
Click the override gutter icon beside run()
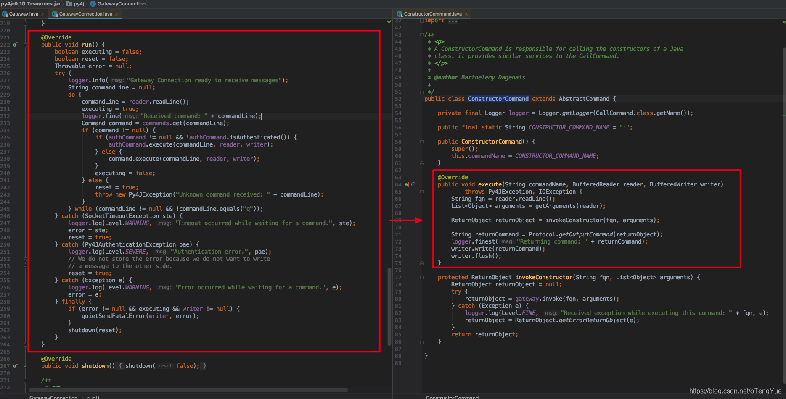click(15, 45)
